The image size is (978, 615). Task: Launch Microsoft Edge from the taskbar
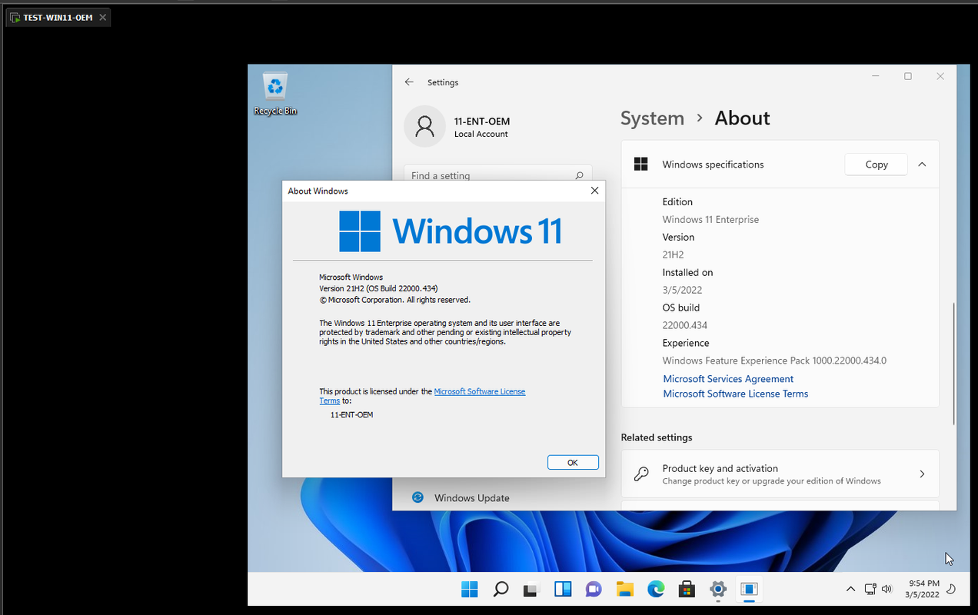point(656,590)
